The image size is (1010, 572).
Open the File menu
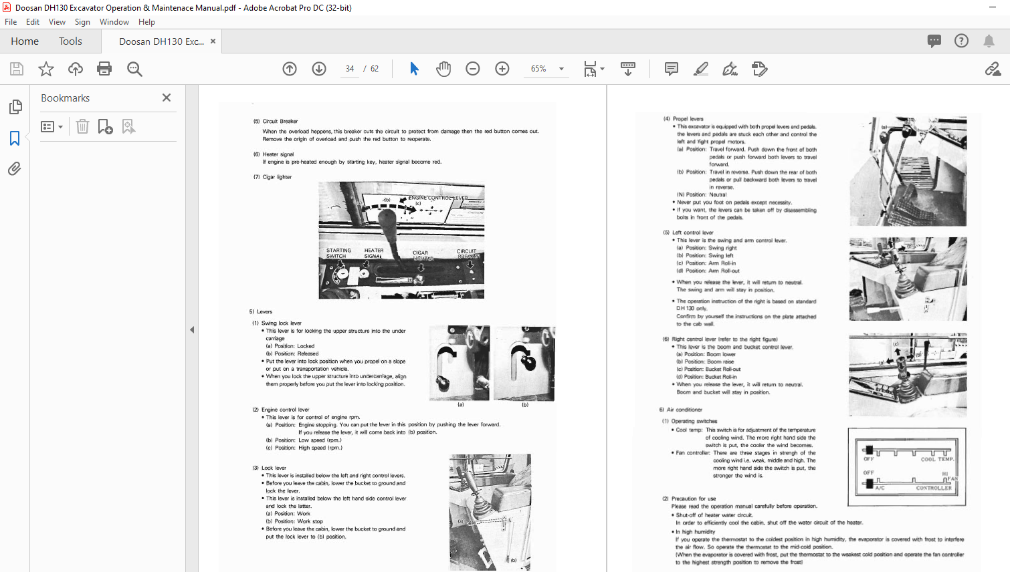[x=11, y=22]
